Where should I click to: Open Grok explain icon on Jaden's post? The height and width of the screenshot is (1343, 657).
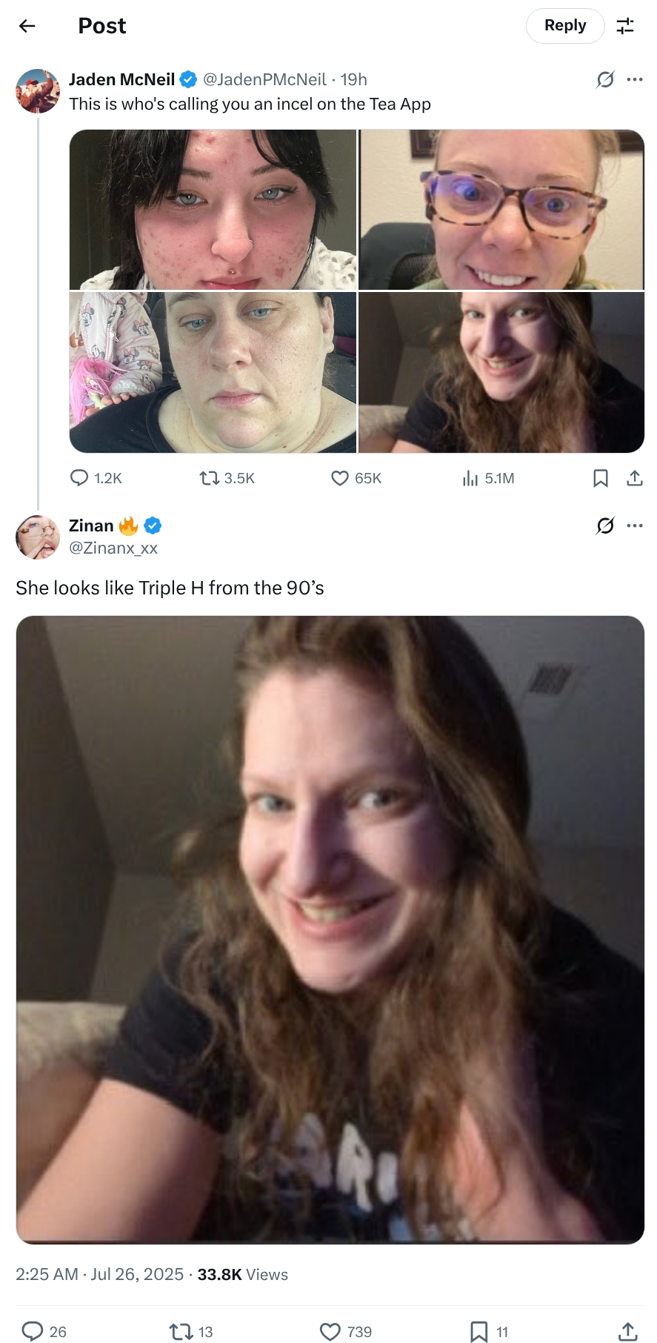tap(605, 79)
